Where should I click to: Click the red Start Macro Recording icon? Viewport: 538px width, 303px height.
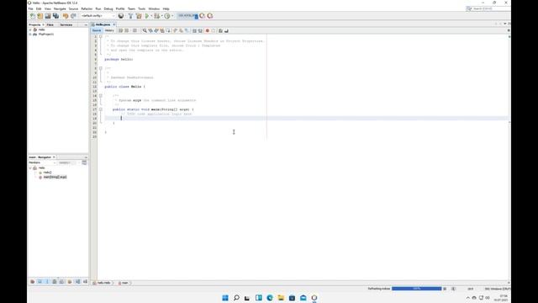[208, 30]
